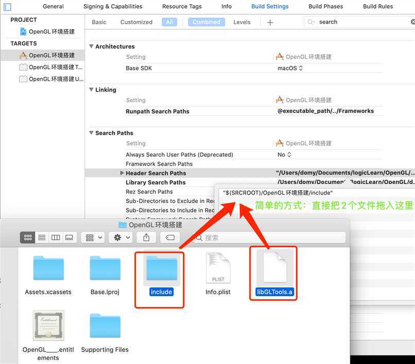Select the OpenGL entitlements file

click(x=48, y=335)
